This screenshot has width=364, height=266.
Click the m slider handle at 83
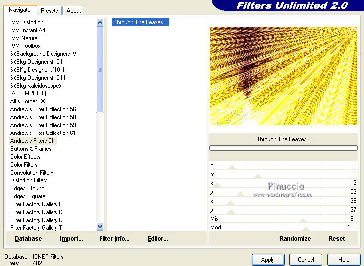[x=258, y=176]
